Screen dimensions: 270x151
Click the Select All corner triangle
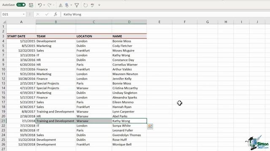click(4, 22)
